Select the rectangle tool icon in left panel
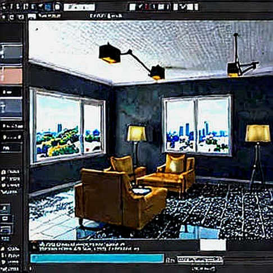 (5, 219)
